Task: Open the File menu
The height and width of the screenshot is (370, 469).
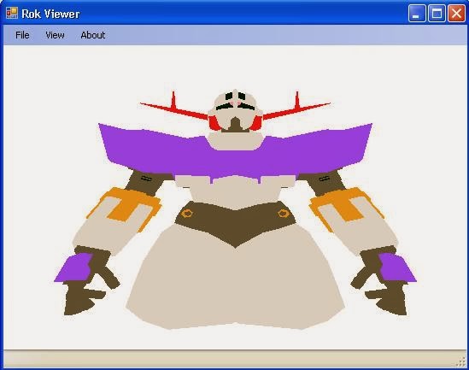Action: tap(22, 35)
